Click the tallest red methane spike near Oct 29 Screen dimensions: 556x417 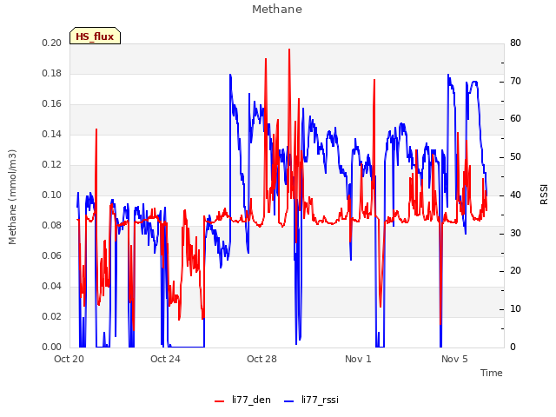click(289, 50)
